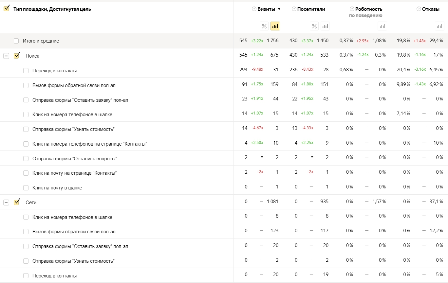Toggle the bar chart icon under Визиты
Screen dimensions: 448x283
275,26
